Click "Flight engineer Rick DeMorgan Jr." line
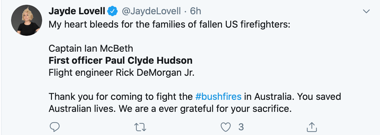Image resolution: width=380 pixels, height=135 pixels. pyautogui.click(x=121, y=73)
